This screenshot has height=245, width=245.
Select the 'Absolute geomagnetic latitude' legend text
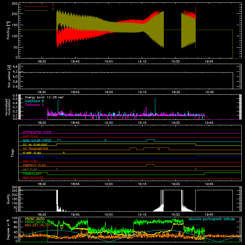[212, 219]
